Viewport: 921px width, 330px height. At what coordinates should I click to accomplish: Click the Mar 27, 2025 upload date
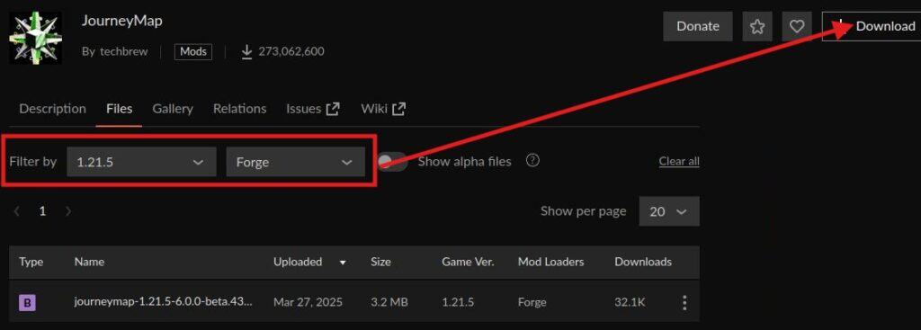click(308, 302)
